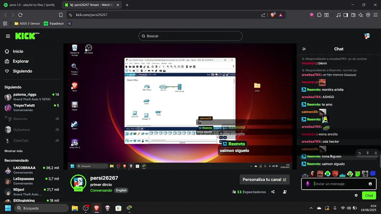The image size is (381, 214).
Task: Click the 11 Espectadores viewer count
Action: (x=249, y=192)
